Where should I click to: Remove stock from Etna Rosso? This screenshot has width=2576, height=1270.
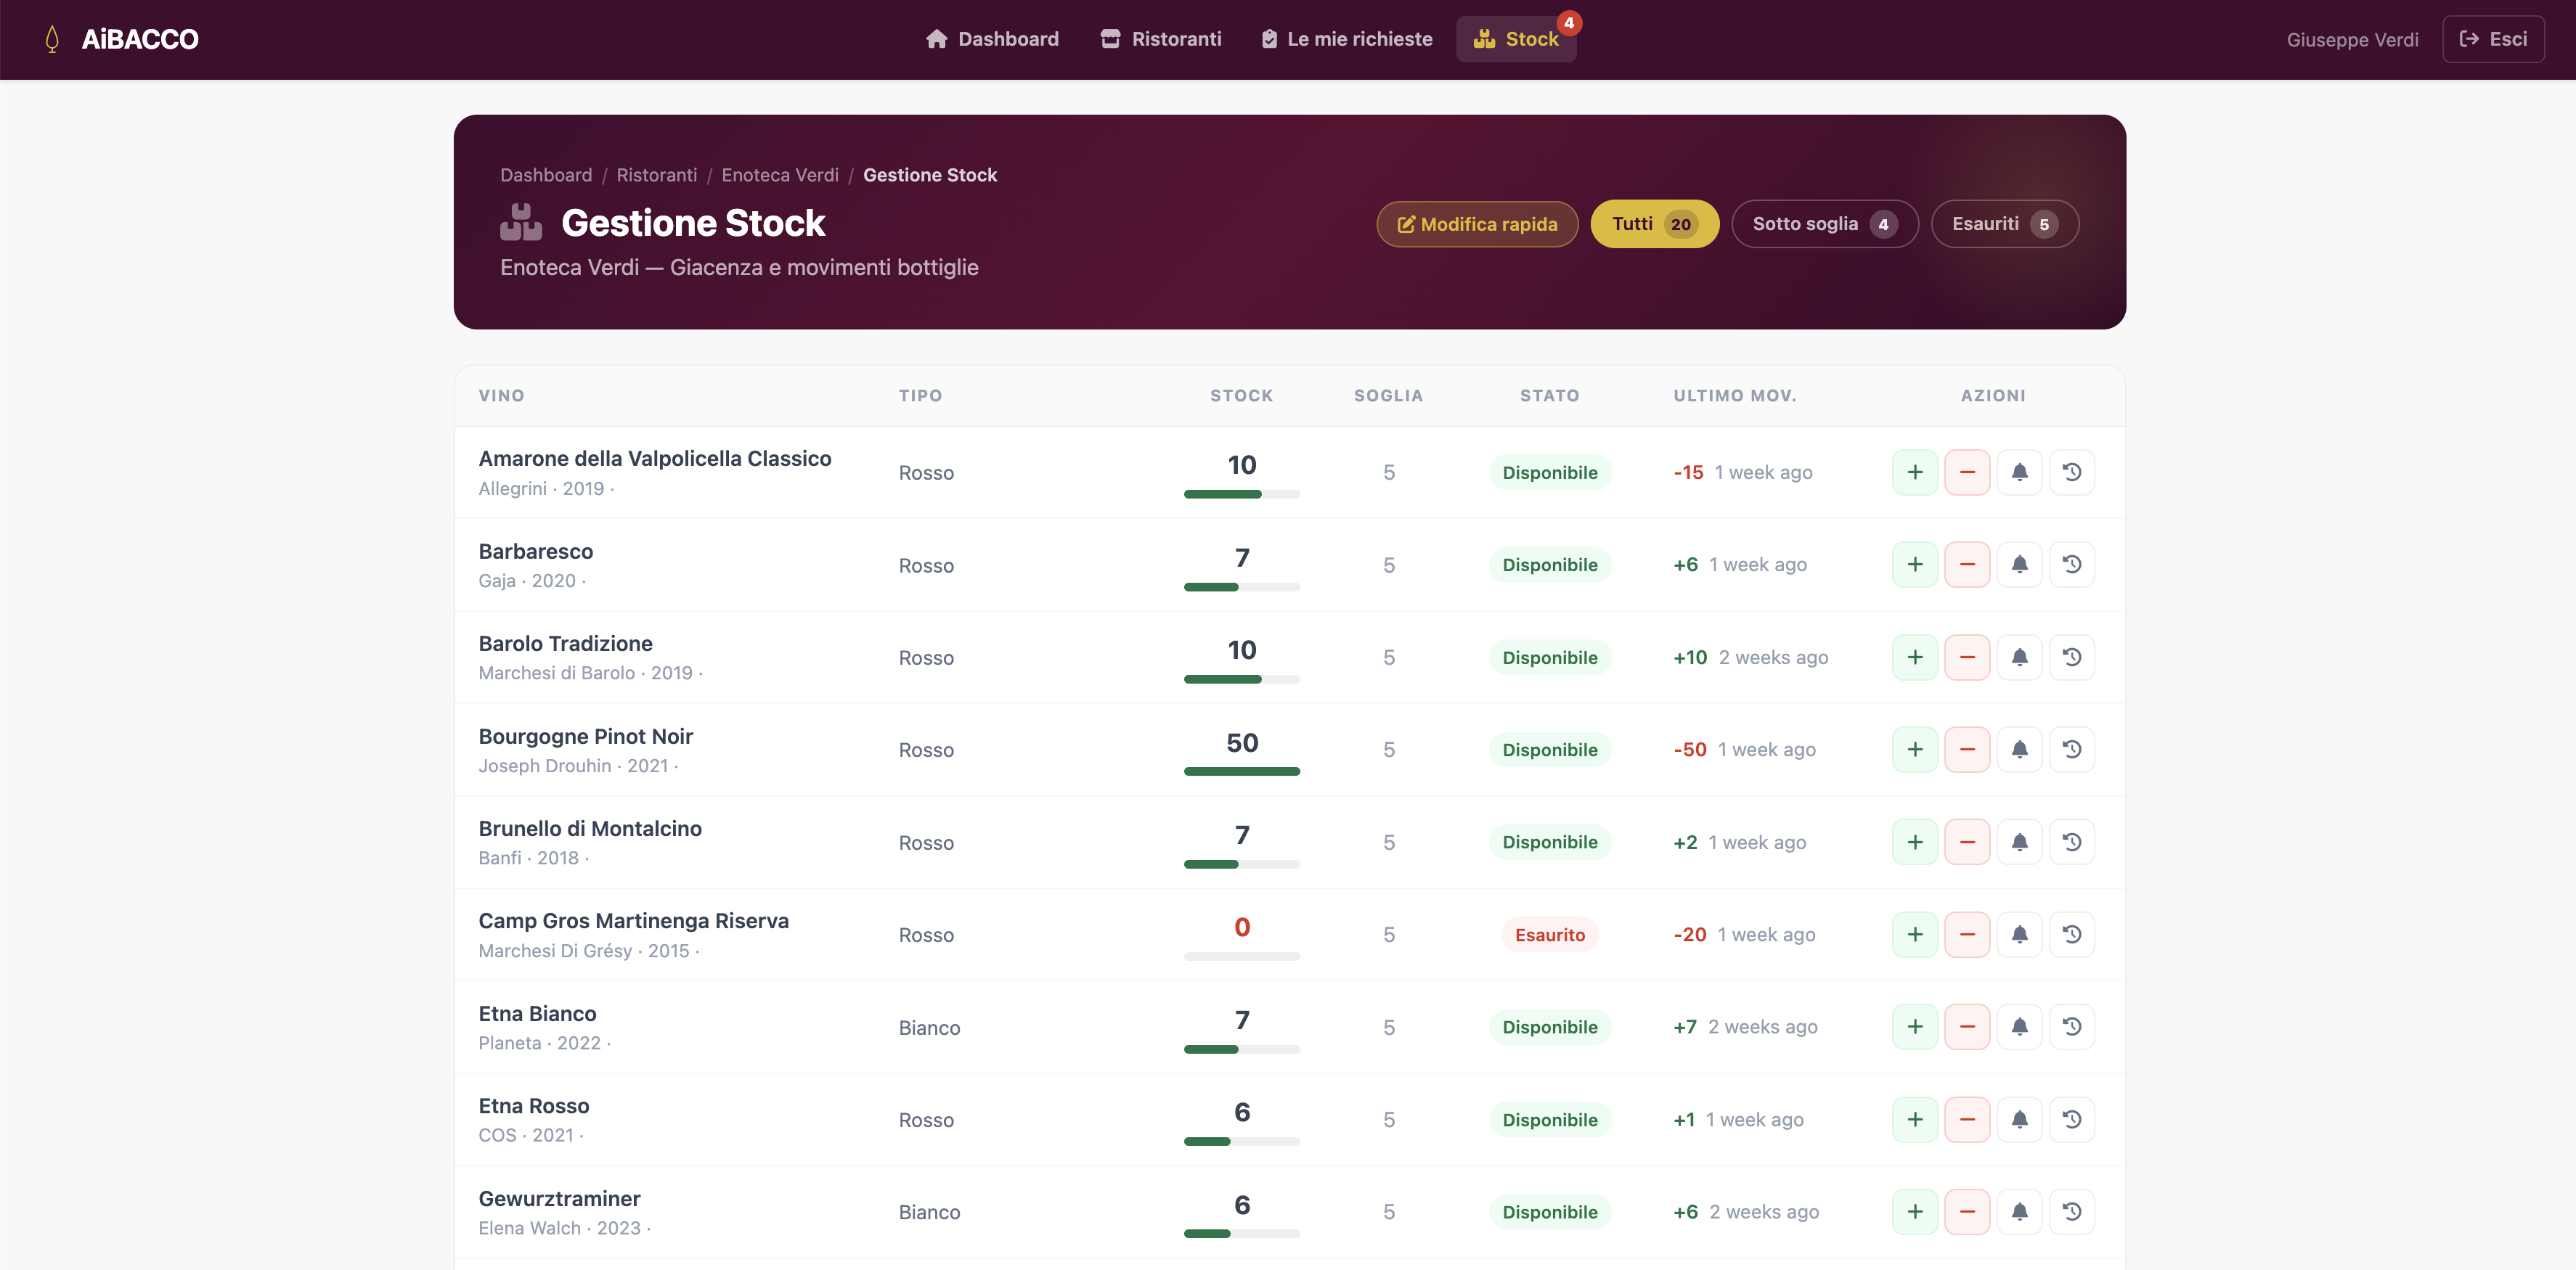pyautogui.click(x=1967, y=1119)
